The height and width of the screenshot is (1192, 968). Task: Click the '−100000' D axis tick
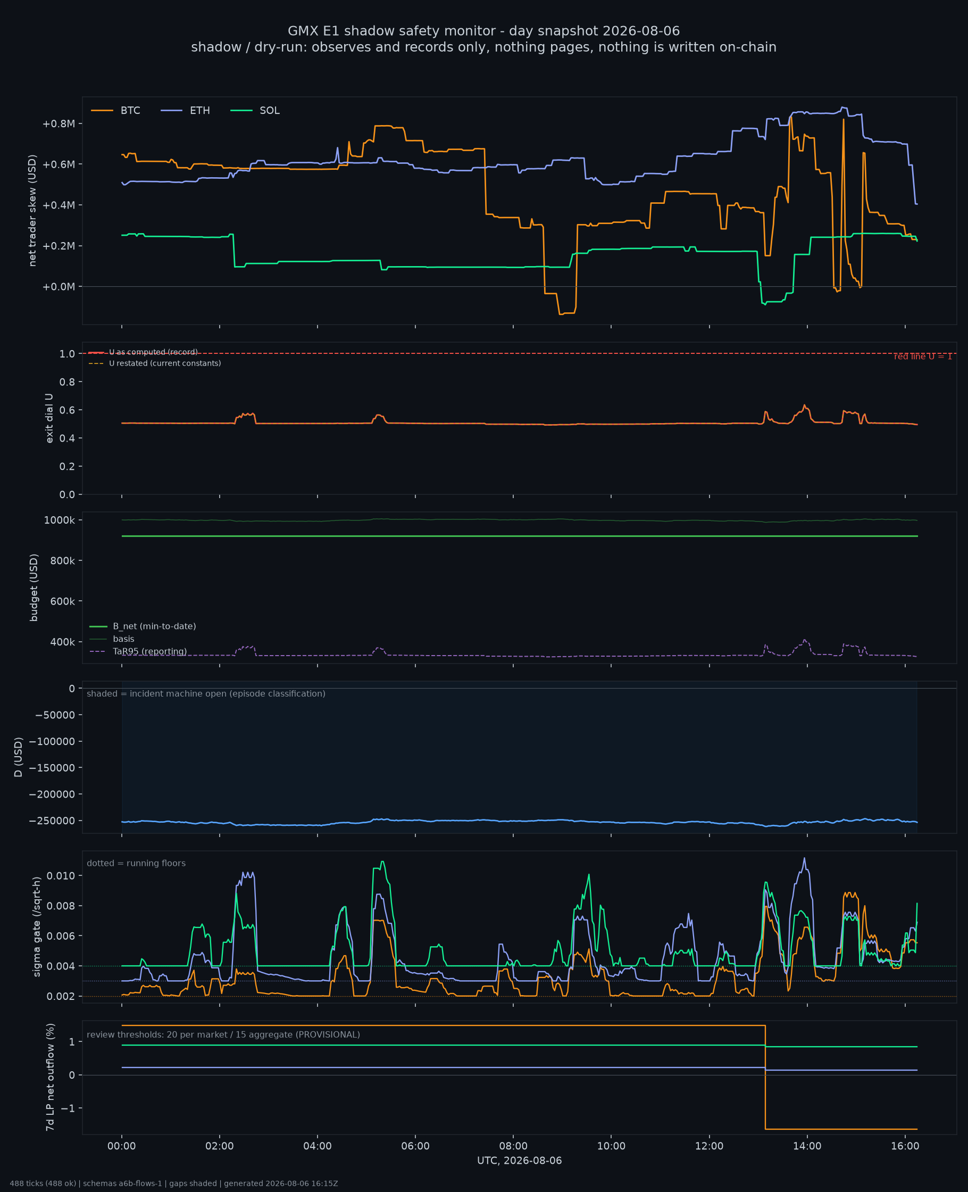point(52,741)
